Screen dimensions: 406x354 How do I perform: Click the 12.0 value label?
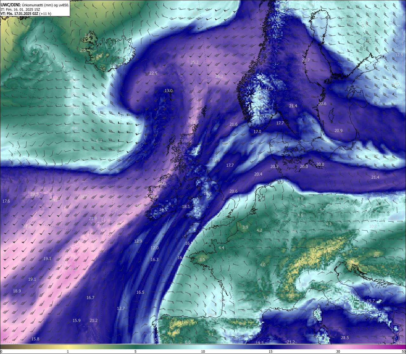(154, 248)
